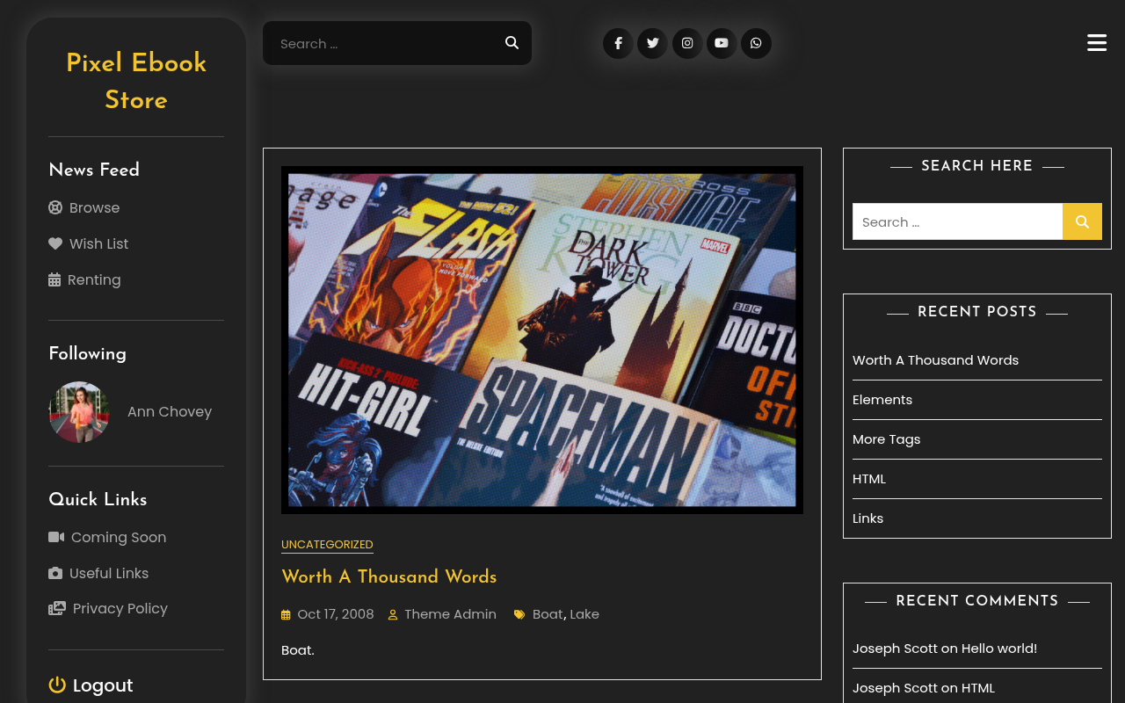Open recent post HTML
Viewport: 1125px width, 703px height.
[869, 479]
